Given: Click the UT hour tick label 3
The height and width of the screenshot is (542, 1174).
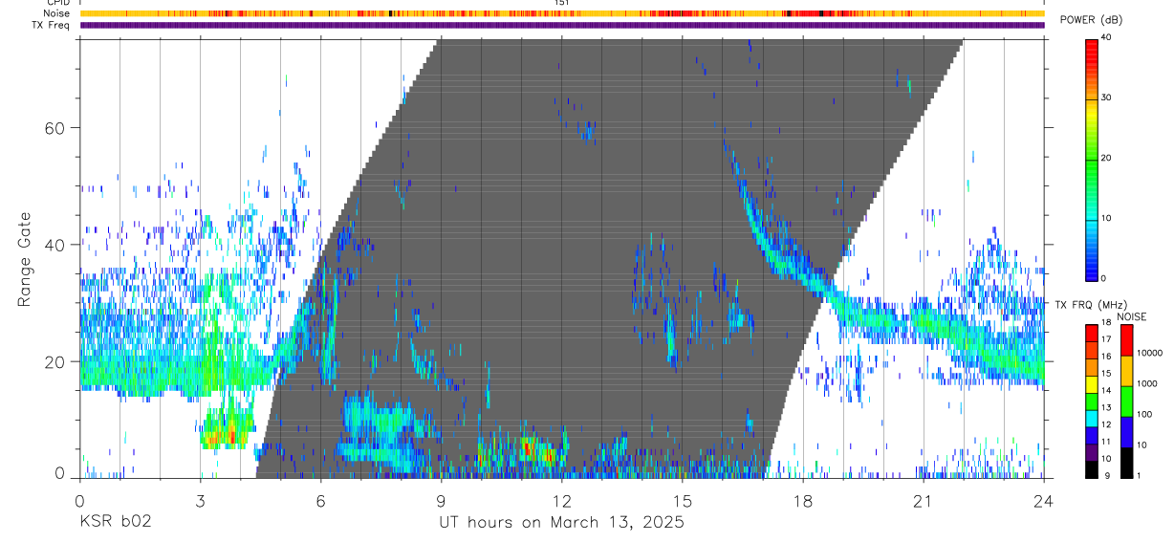Looking at the screenshot, I should (x=200, y=501).
